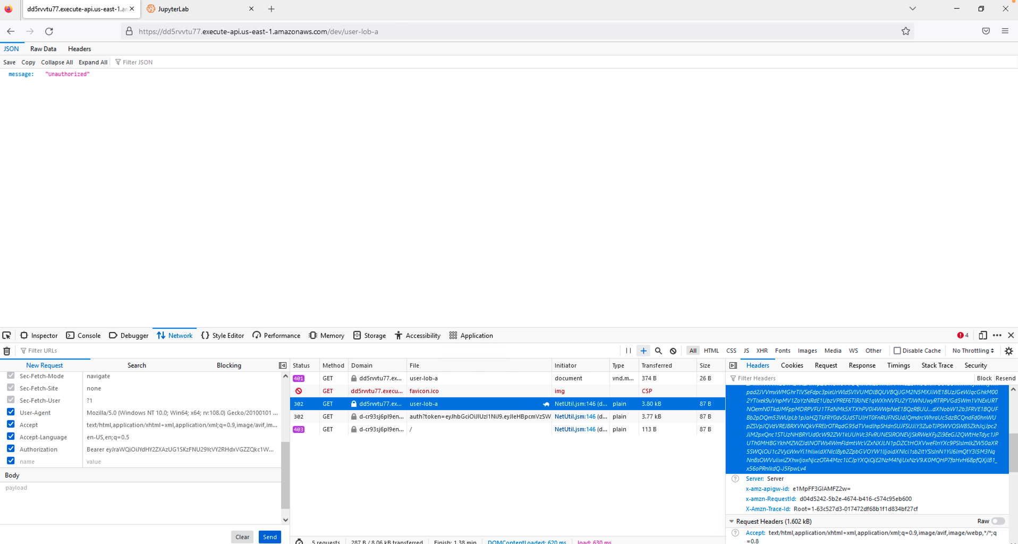Toggle the Sec-Fetch-Mode header checkbox
The height and width of the screenshot is (544, 1018).
(x=11, y=375)
